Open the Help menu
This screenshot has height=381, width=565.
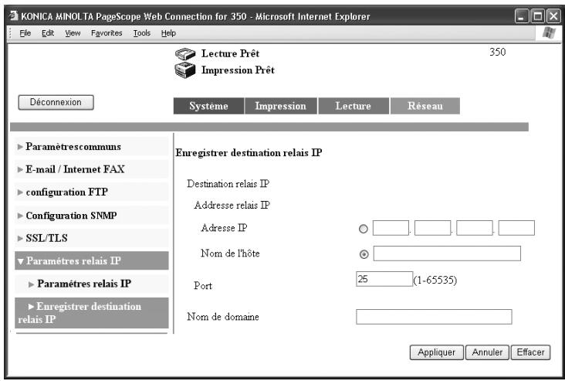(x=168, y=33)
